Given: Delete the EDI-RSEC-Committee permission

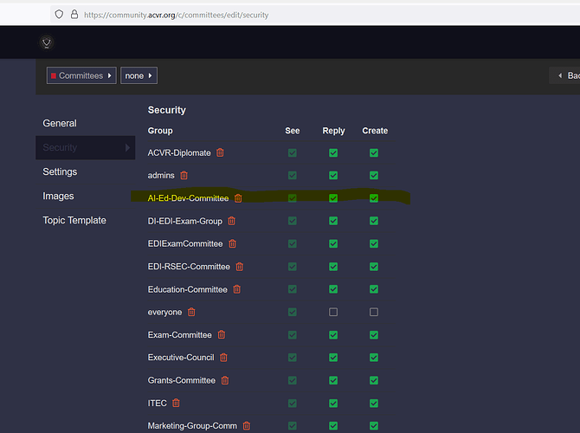Looking at the screenshot, I should 240,267.
